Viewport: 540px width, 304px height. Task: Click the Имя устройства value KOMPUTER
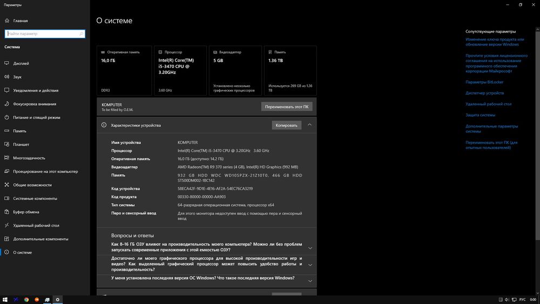click(x=188, y=143)
